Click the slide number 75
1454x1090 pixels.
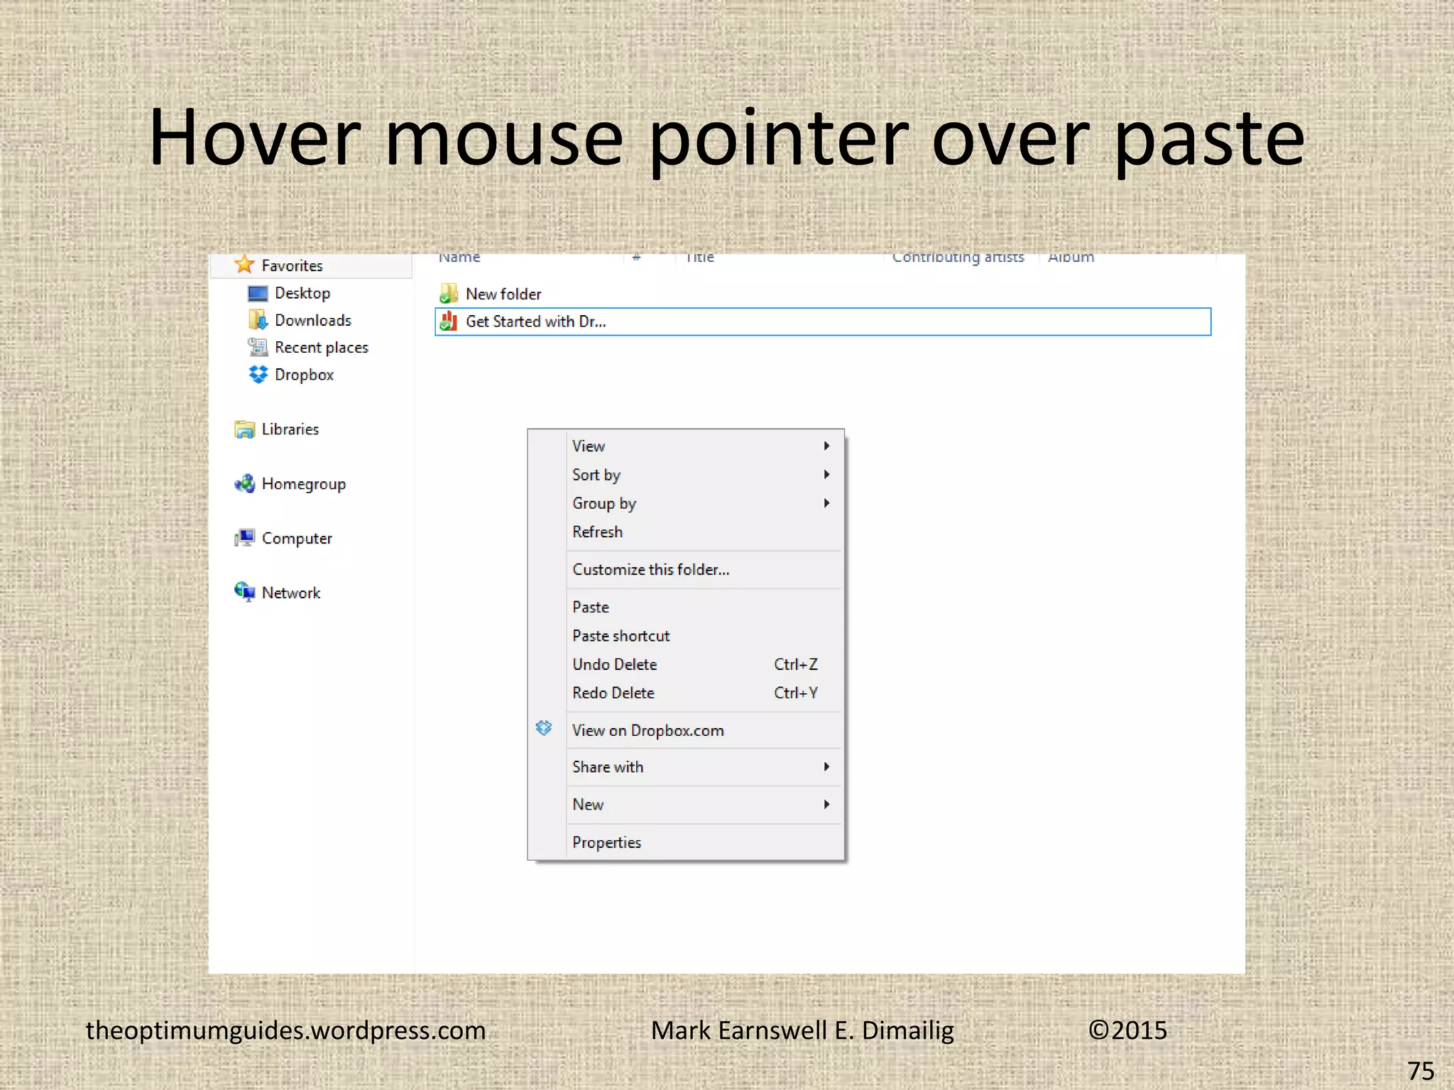[x=1421, y=1071]
